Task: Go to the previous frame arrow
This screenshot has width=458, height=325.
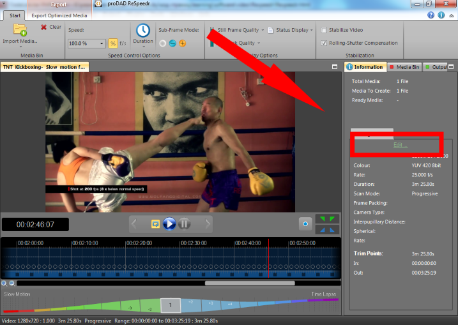Action: 135,223
